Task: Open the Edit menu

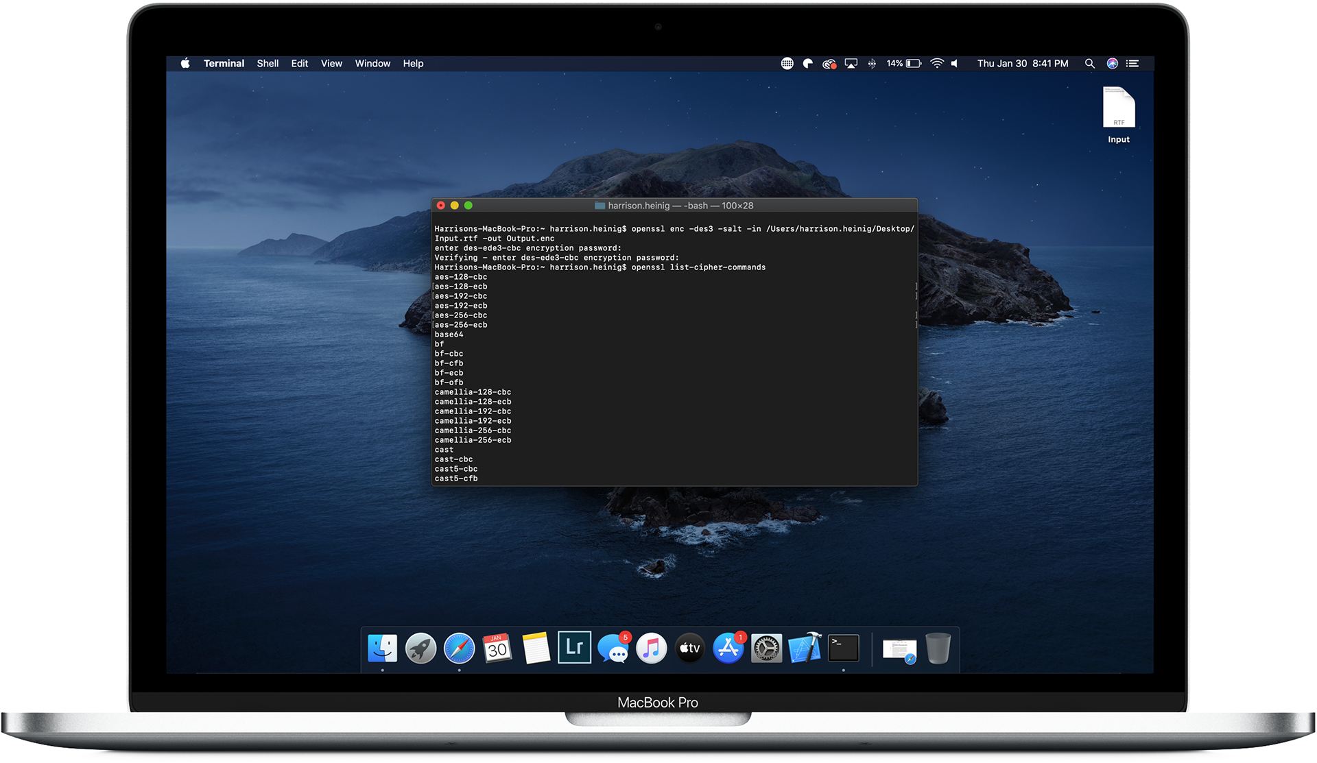Action: 300,63
